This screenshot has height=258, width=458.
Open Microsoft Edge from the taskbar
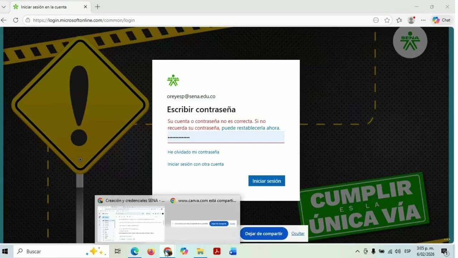[x=135, y=252]
